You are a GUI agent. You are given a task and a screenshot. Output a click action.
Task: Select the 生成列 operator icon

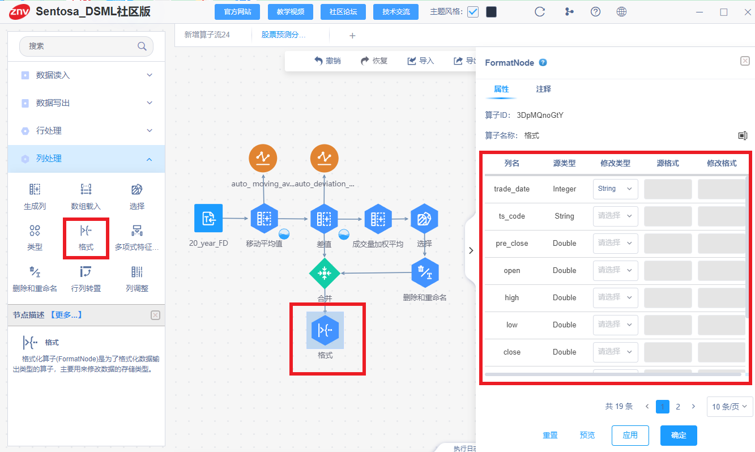tap(35, 189)
